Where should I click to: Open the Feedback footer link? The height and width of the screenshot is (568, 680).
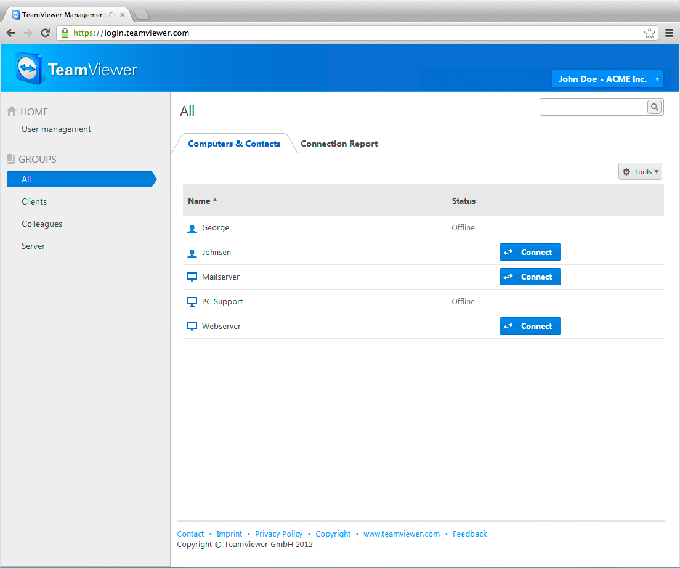pyautogui.click(x=470, y=534)
